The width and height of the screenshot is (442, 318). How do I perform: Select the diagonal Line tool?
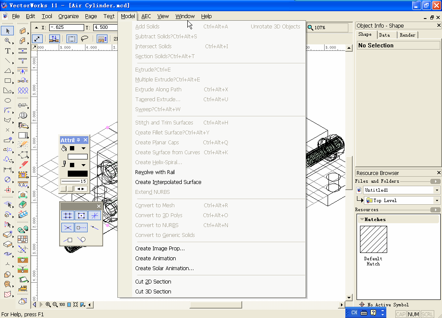click(x=8, y=61)
